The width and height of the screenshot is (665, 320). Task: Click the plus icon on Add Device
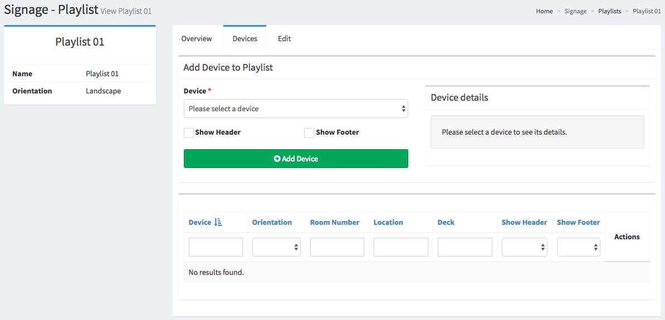point(277,159)
